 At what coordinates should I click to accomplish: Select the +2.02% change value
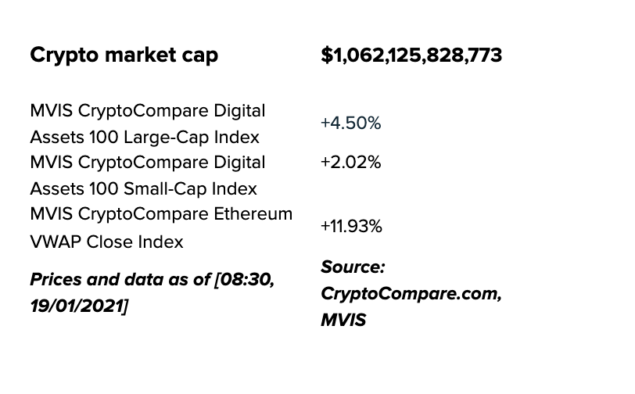(x=350, y=163)
